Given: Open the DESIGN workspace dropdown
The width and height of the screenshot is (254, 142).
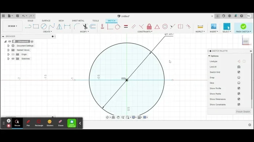Looking at the screenshot, I should point(12,26).
